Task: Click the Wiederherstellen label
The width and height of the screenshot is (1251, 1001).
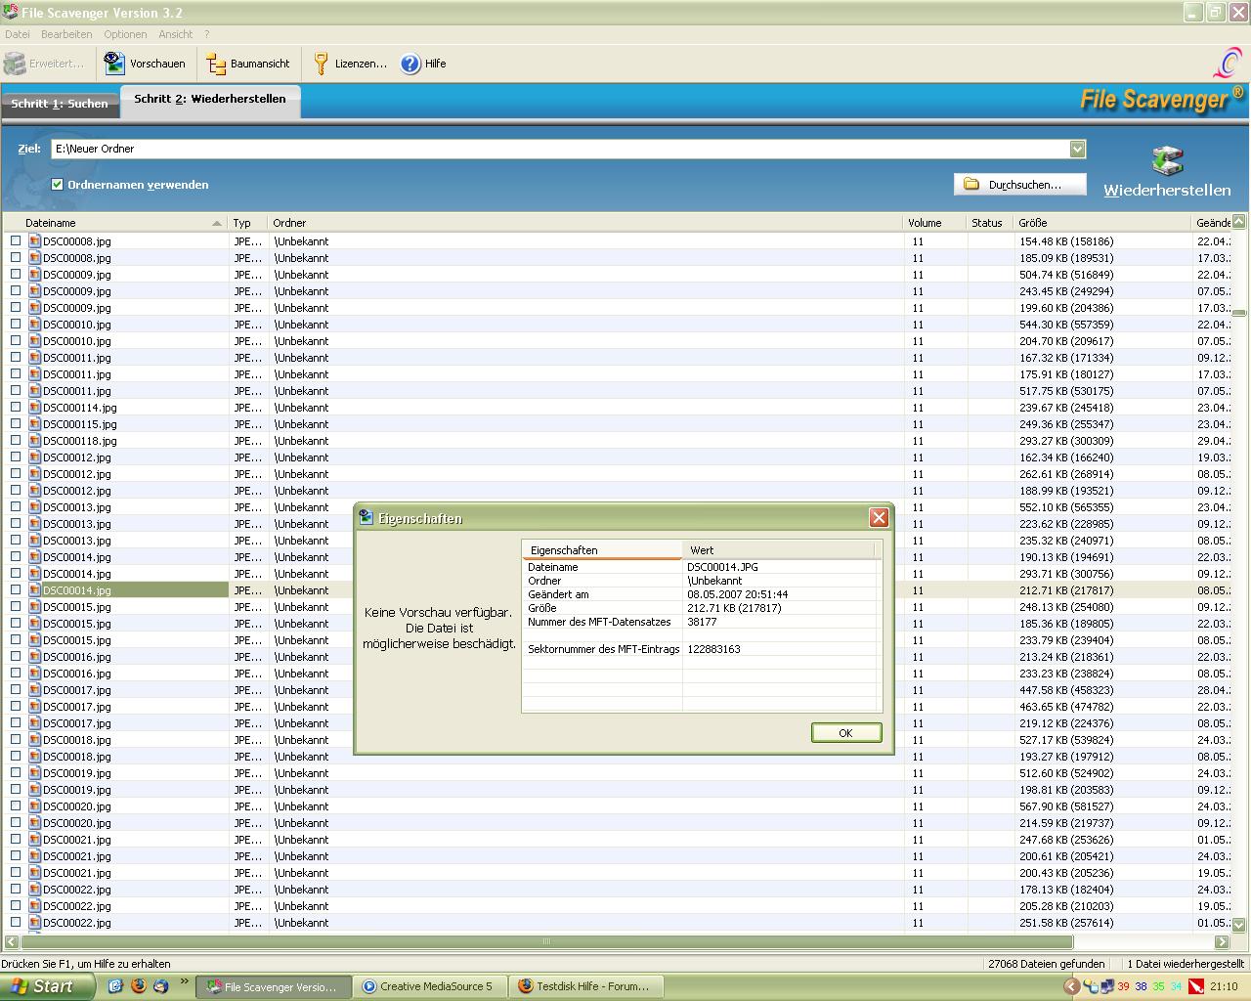Action: point(1167,190)
